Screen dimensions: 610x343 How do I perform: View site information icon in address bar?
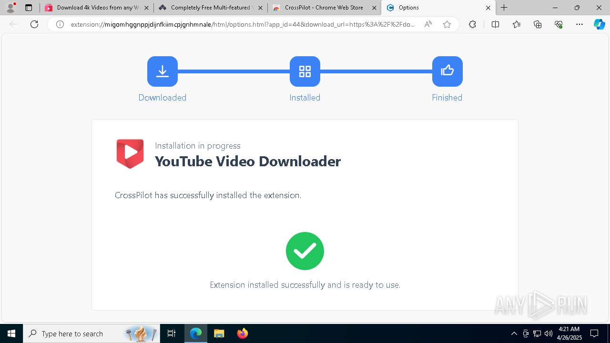pyautogui.click(x=60, y=24)
